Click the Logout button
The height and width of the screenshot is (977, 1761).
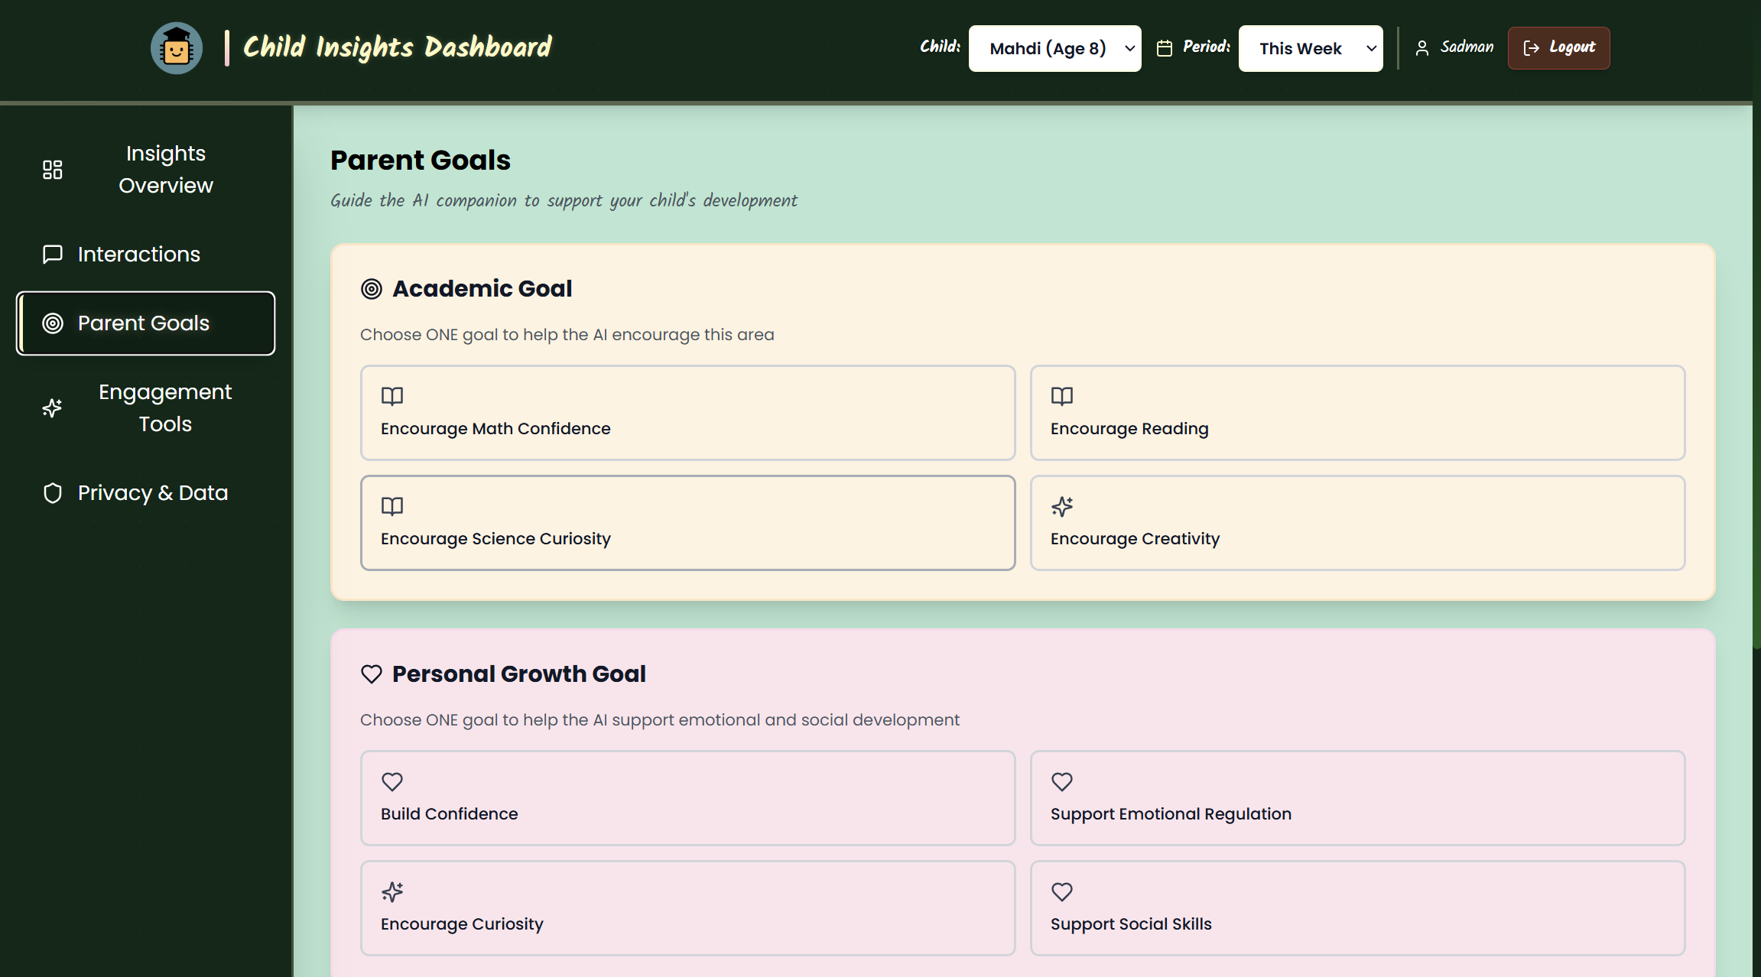tap(1558, 48)
